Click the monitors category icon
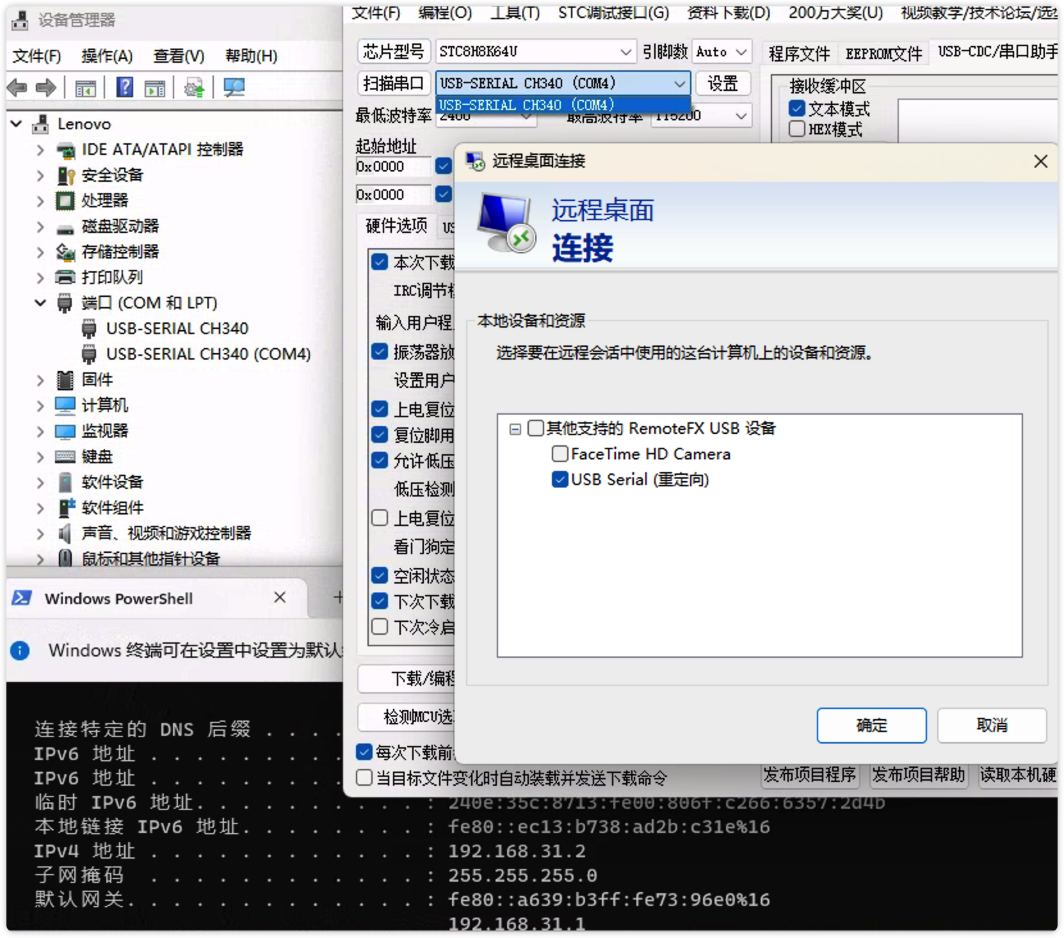The height and width of the screenshot is (938, 1064). pos(65,431)
